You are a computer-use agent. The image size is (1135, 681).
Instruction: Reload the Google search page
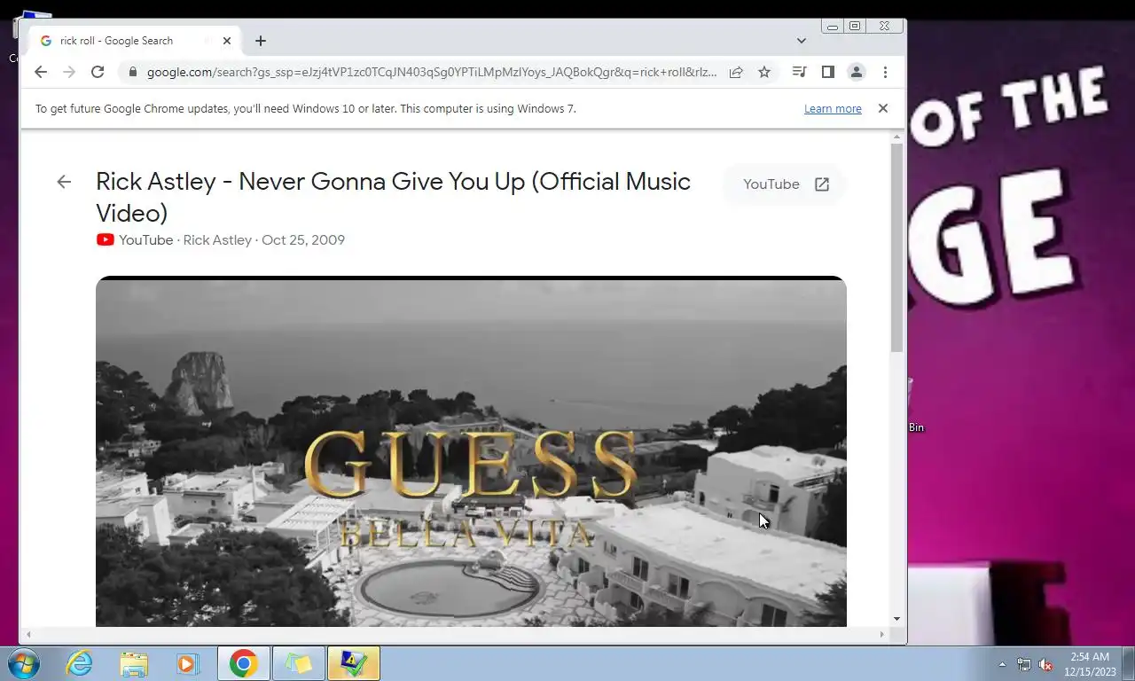click(98, 72)
